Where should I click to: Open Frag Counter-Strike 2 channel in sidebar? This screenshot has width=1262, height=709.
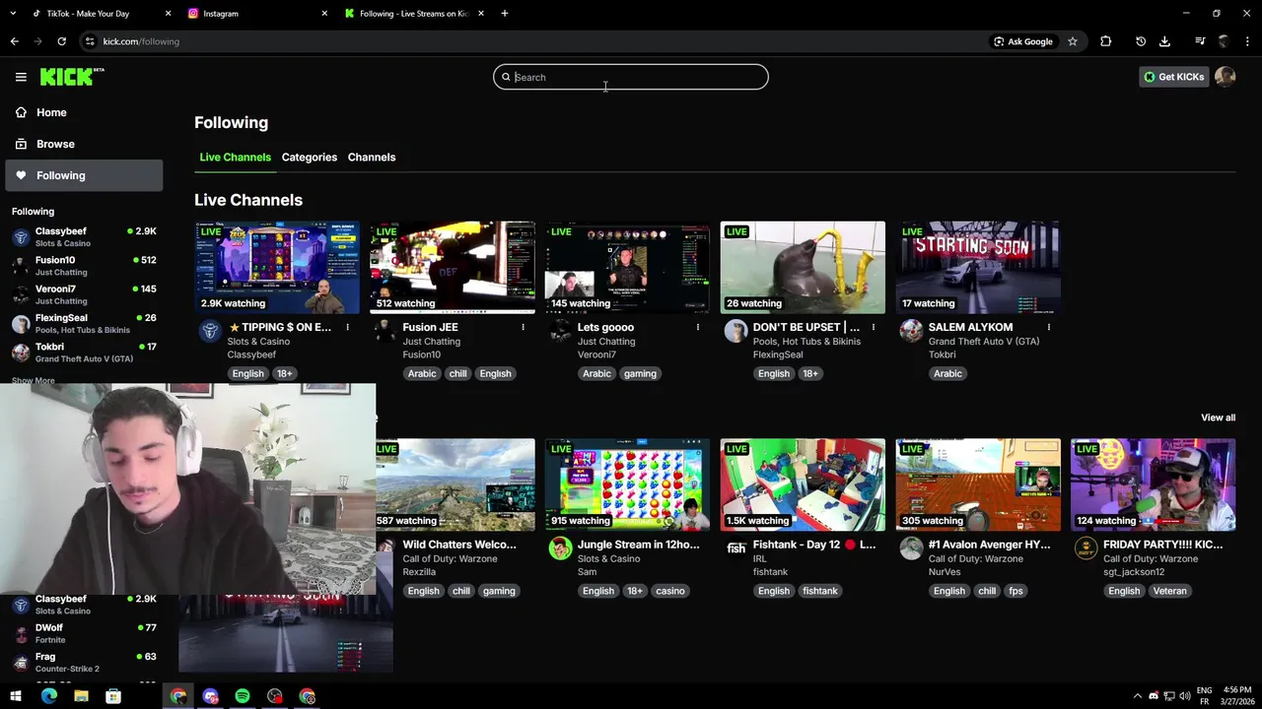[84, 662]
